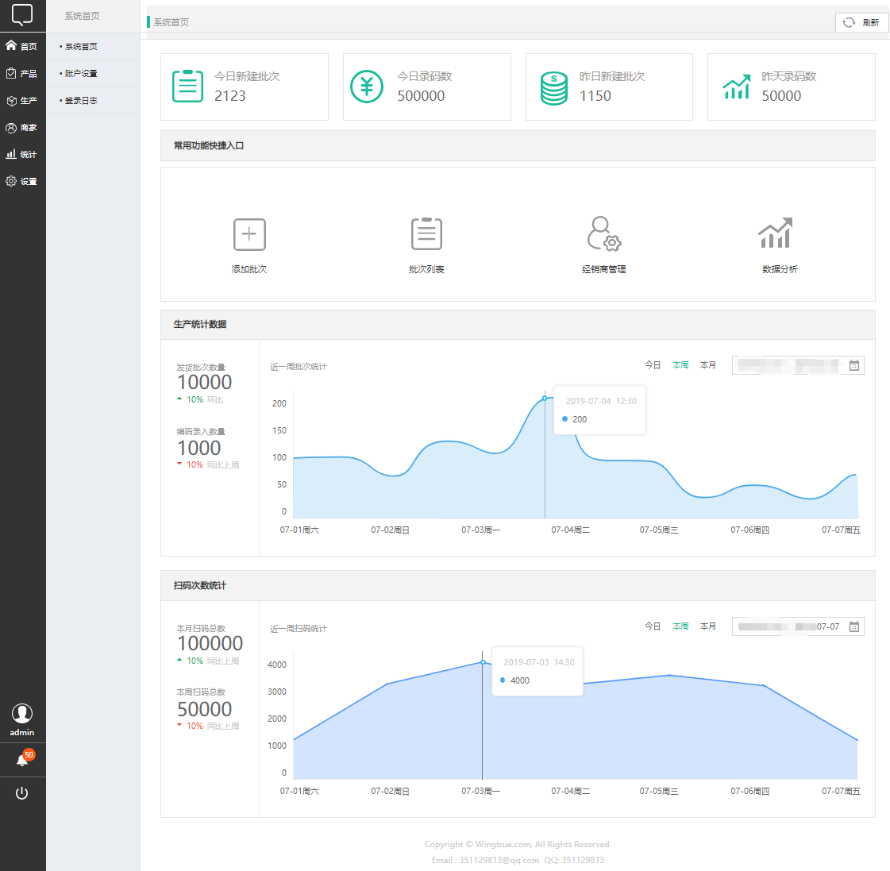Open date range picker in 生产统计数据
This screenshot has height=871, width=890.
[797, 365]
